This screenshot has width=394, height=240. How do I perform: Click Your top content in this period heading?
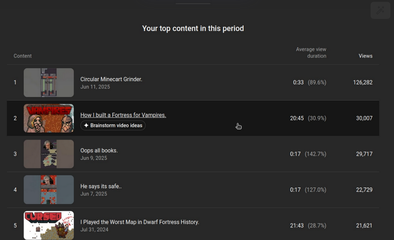click(193, 28)
